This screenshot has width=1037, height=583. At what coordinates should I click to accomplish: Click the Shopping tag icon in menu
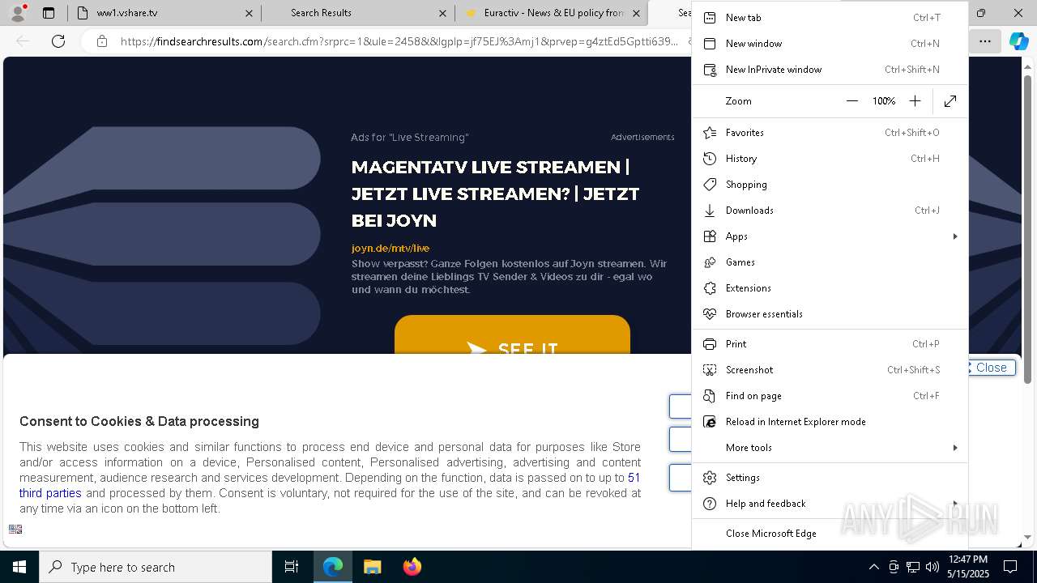710,184
